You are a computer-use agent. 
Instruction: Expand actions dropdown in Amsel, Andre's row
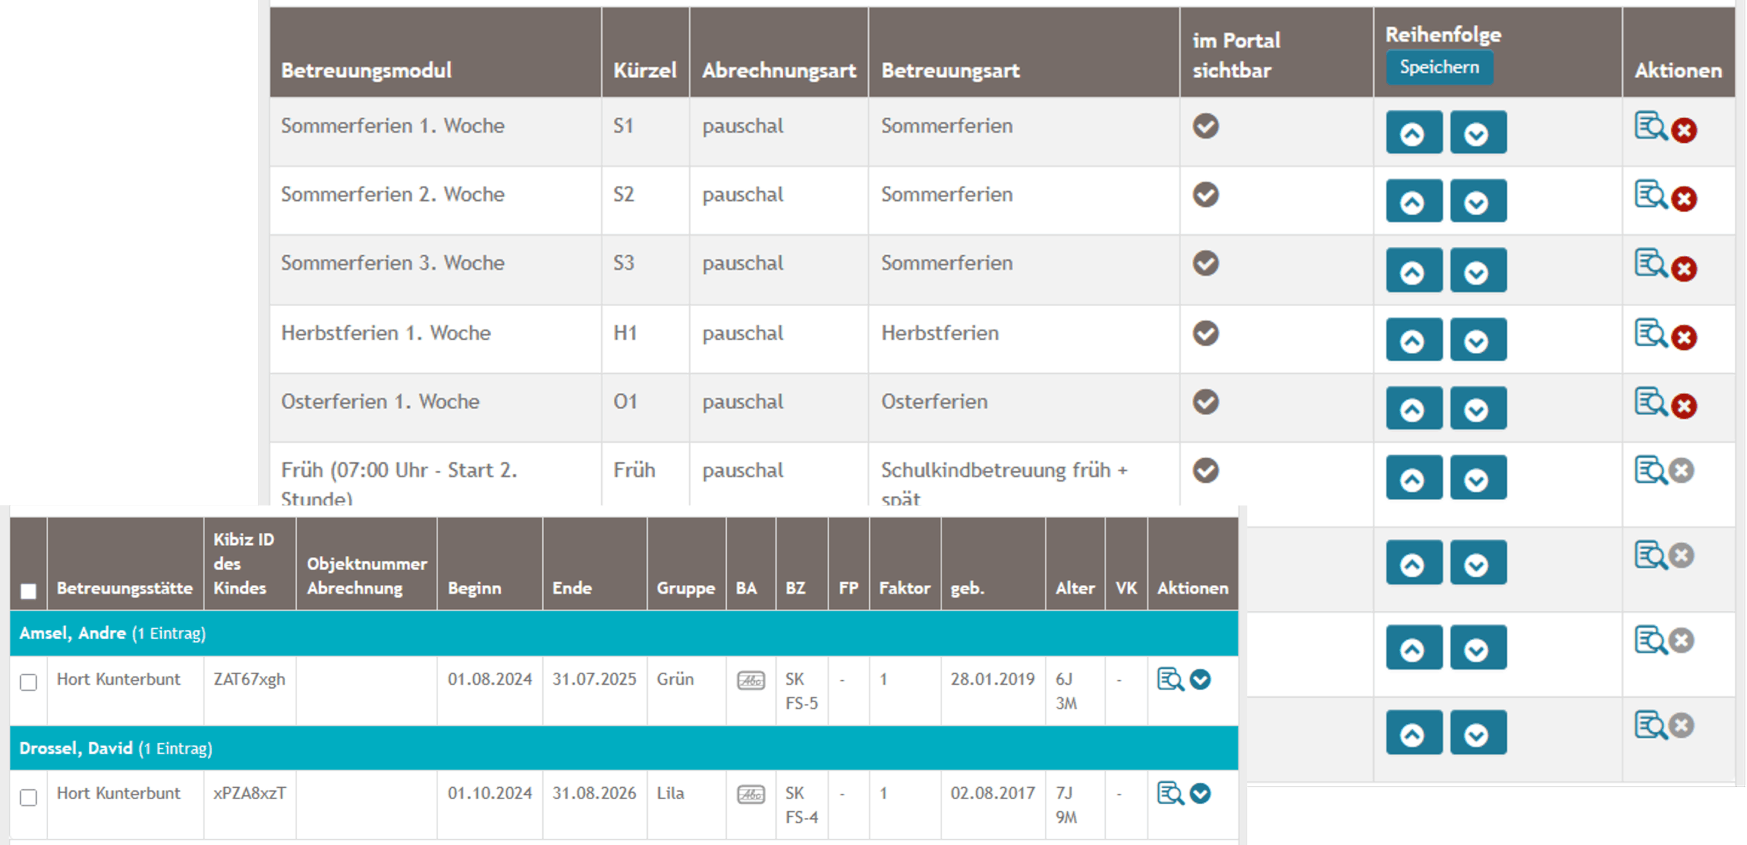click(1200, 680)
